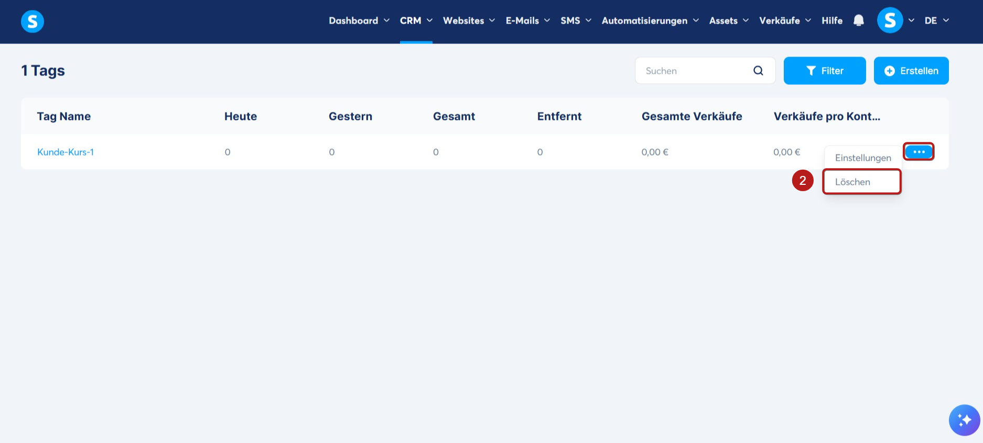This screenshot has height=443, width=983.
Task: Expand the Assets menu
Action: point(729,20)
